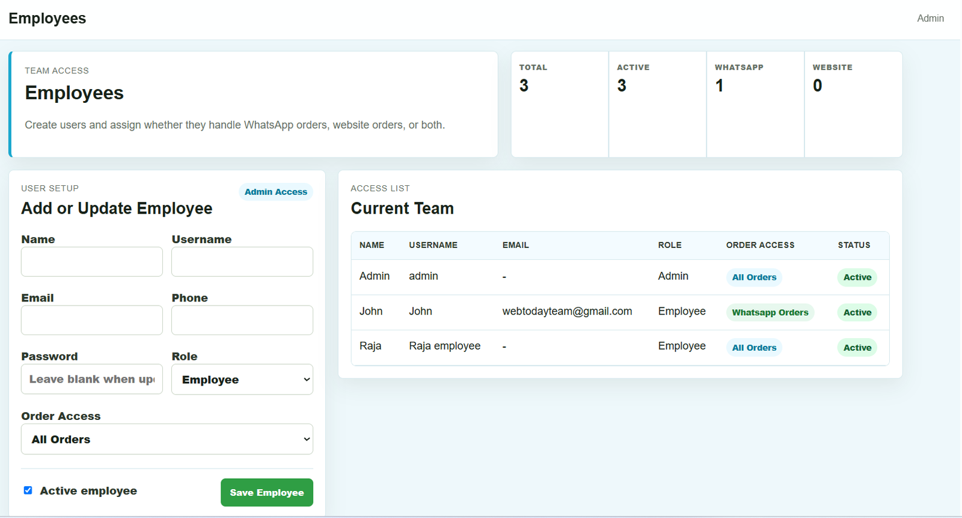Select the Total employees stat card
Screen dimensions: 962x518
pos(560,104)
